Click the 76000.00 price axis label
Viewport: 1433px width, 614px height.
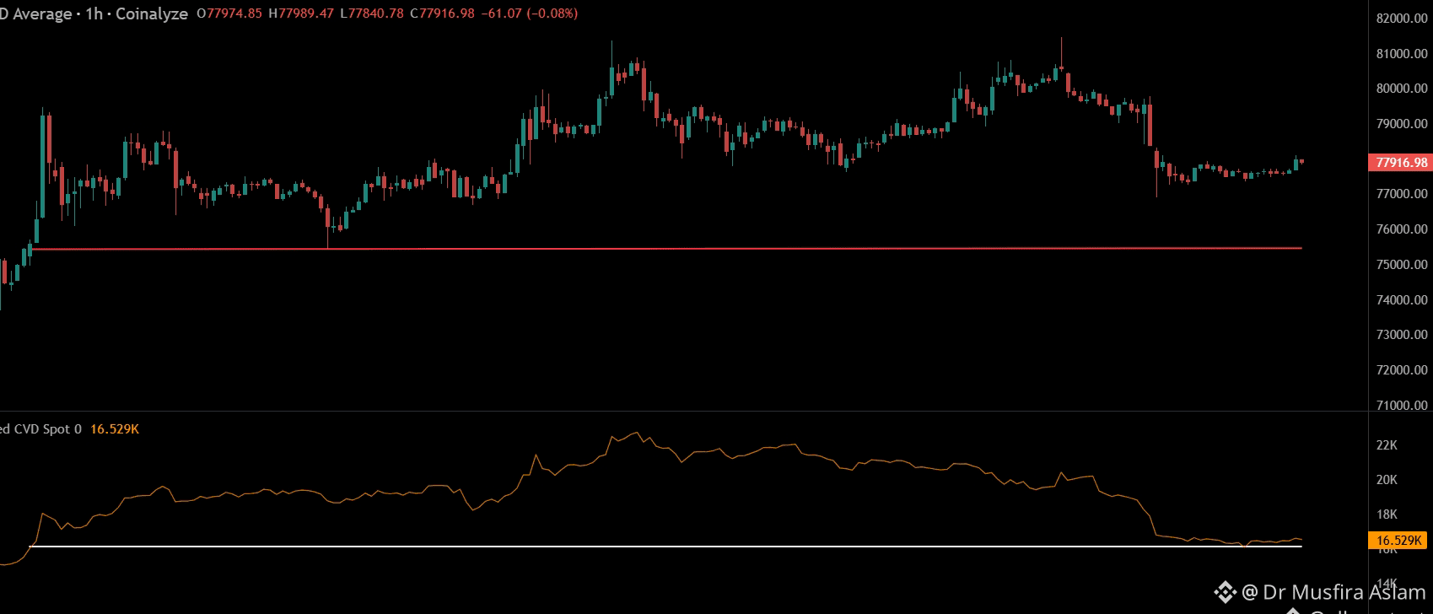pyautogui.click(x=1402, y=229)
